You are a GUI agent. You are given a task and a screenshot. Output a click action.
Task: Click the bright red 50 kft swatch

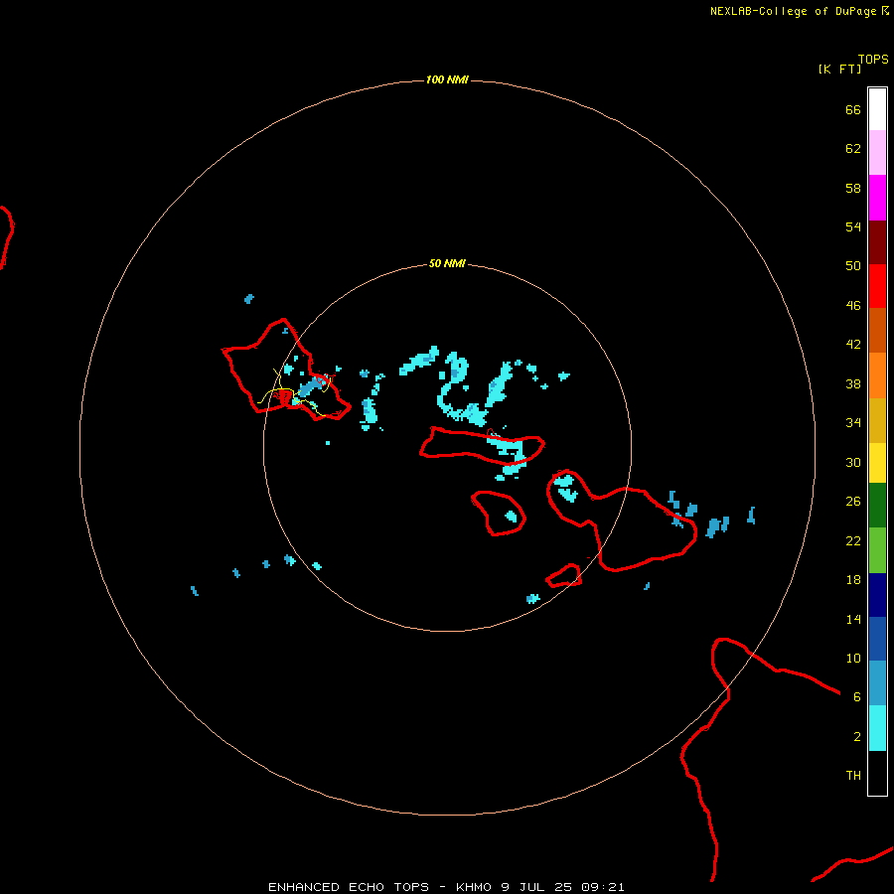tap(877, 286)
